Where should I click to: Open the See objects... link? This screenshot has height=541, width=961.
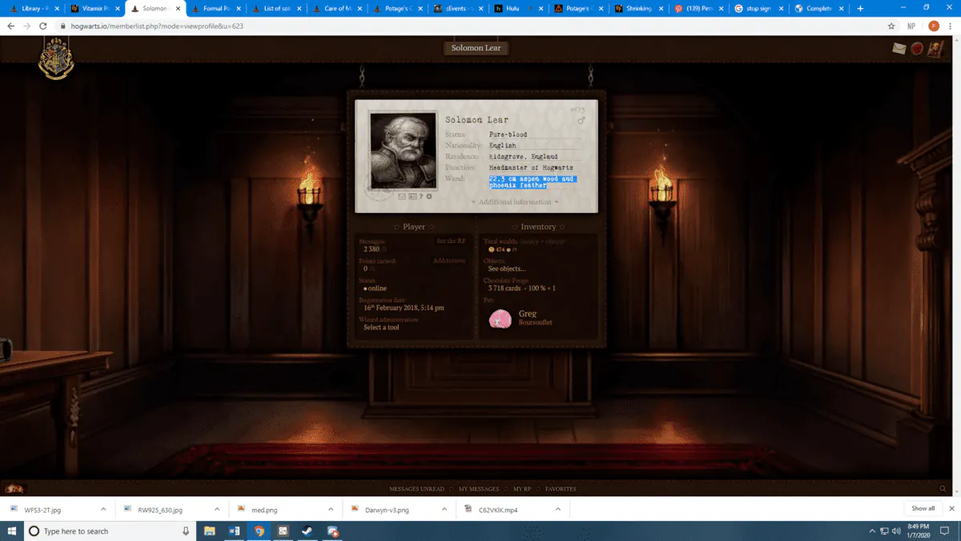tap(507, 268)
